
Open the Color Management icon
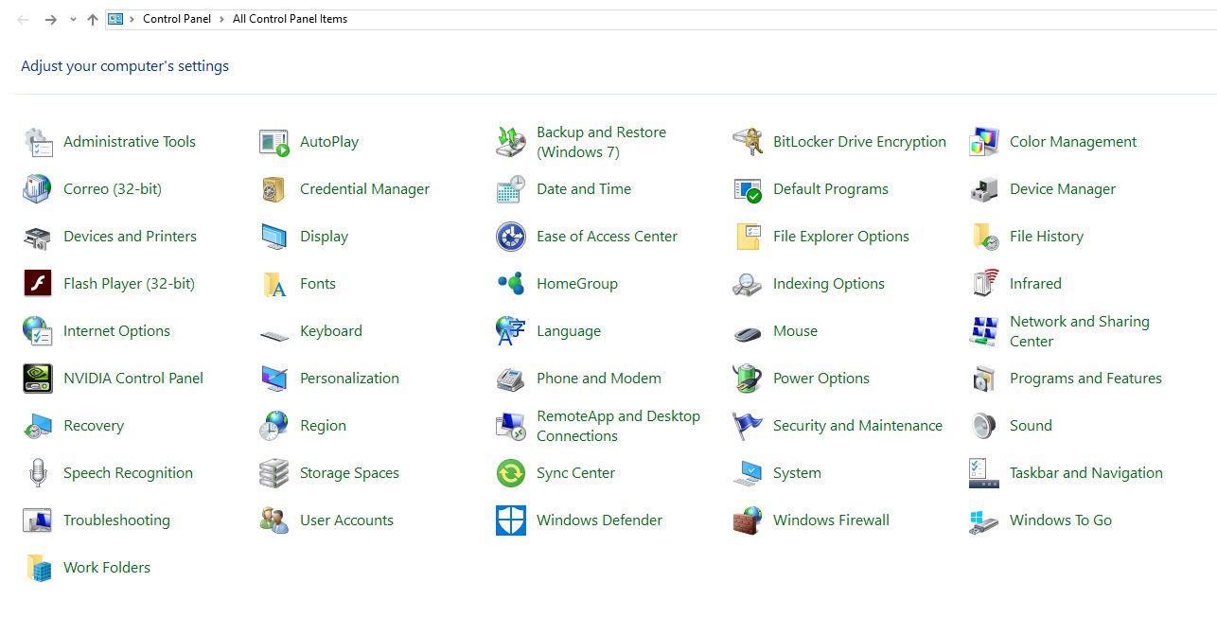tap(984, 142)
